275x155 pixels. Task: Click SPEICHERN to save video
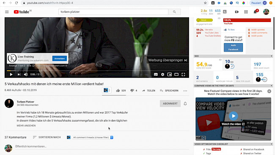(x=169, y=91)
